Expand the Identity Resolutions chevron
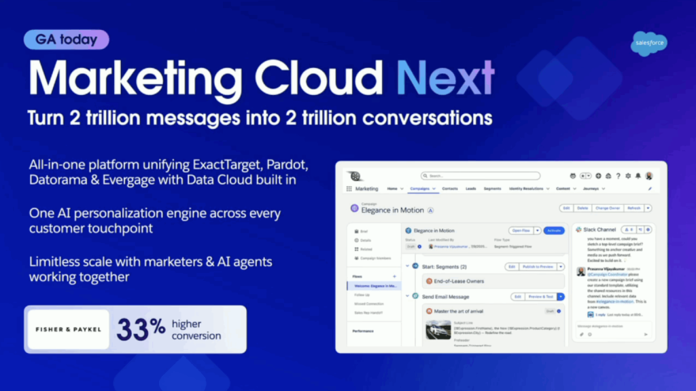This screenshot has height=391, width=696. [x=548, y=189]
